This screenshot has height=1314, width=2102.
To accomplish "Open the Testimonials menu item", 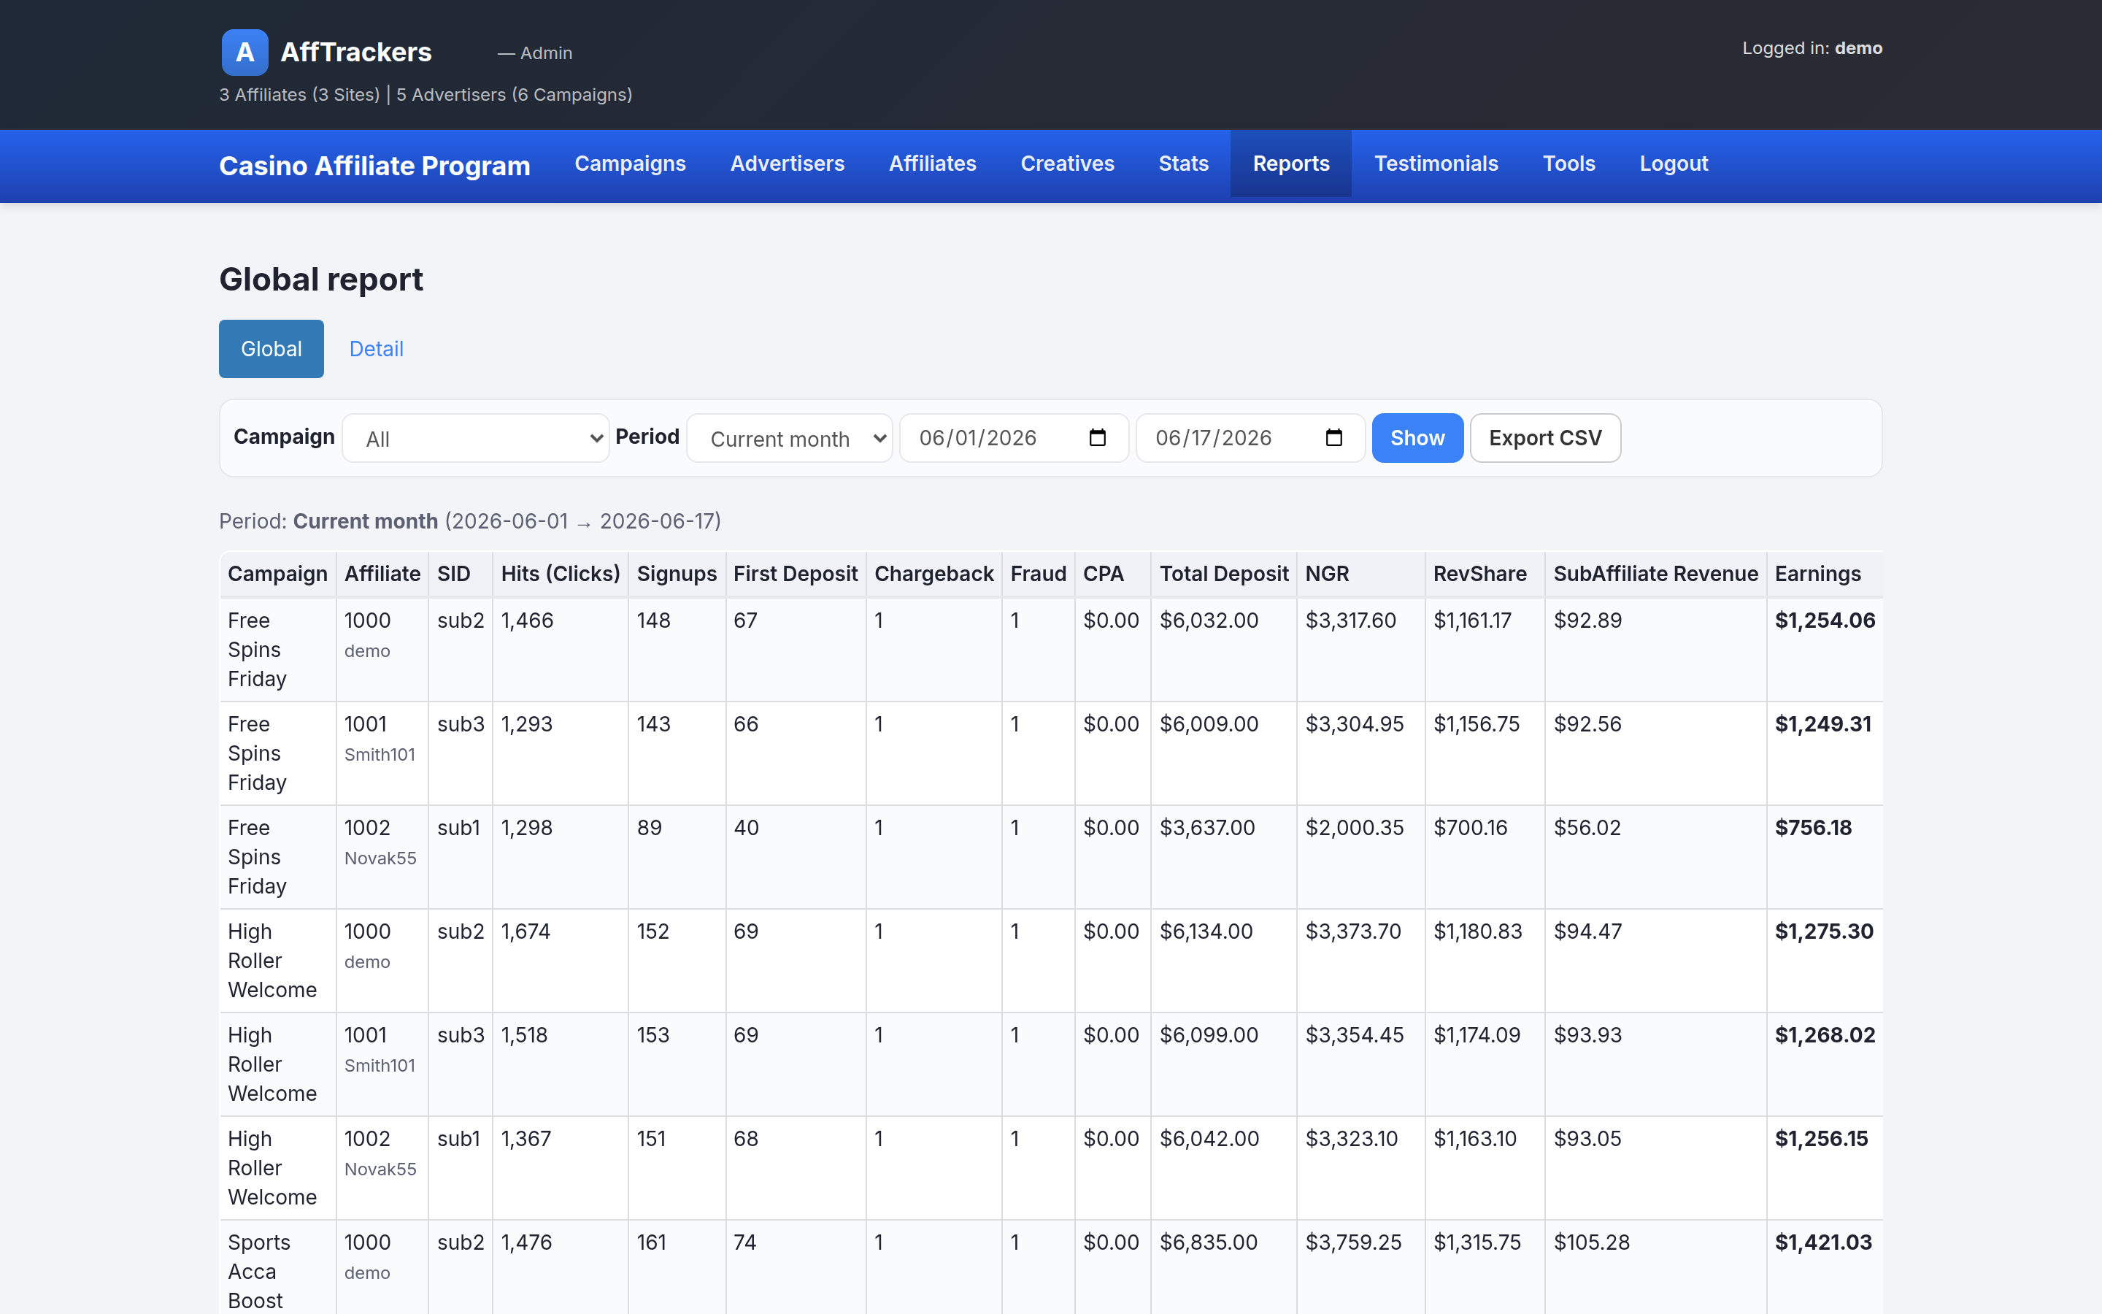I will point(1436,164).
